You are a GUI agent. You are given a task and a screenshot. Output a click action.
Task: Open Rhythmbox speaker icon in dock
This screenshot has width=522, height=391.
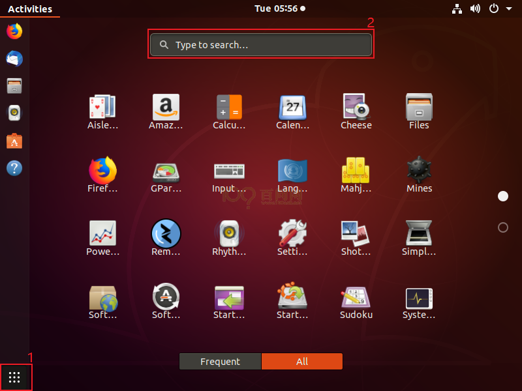tap(14, 113)
